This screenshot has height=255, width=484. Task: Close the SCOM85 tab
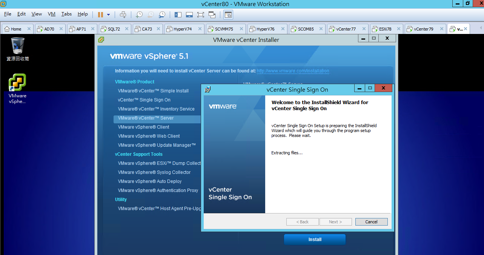321,29
